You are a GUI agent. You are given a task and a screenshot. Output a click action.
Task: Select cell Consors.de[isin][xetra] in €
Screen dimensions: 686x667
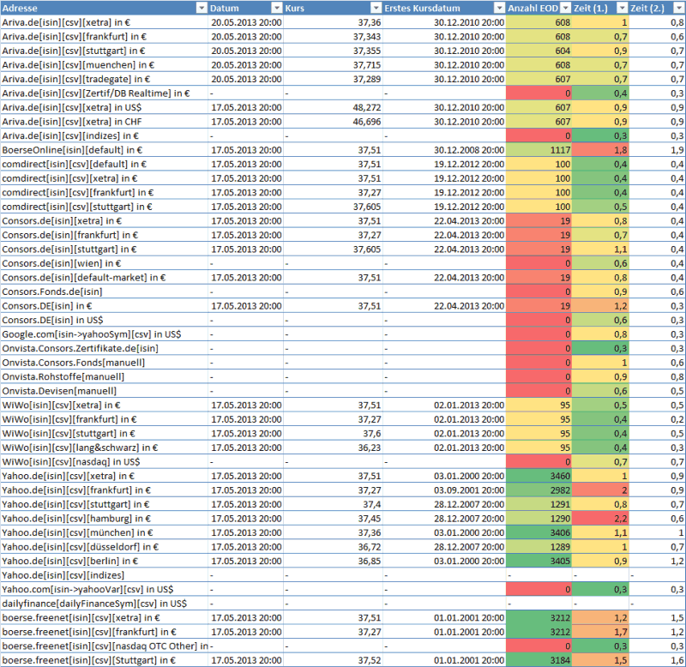point(104,221)
